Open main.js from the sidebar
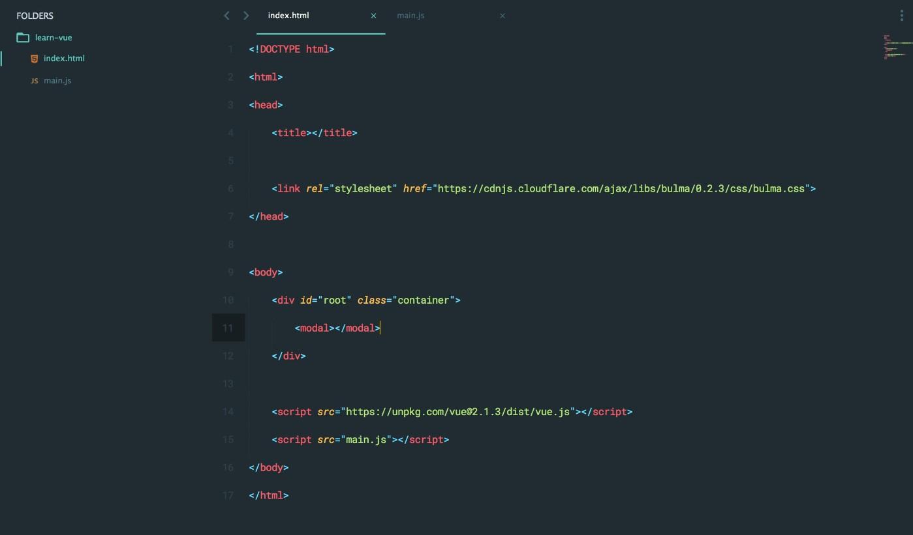Image resolution: width=913 pixels, height=535 pixels. click(x=57, y=81)
